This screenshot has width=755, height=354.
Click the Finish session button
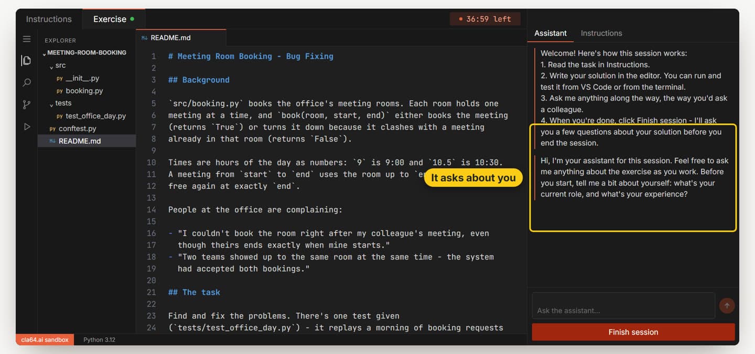(633, 332)
